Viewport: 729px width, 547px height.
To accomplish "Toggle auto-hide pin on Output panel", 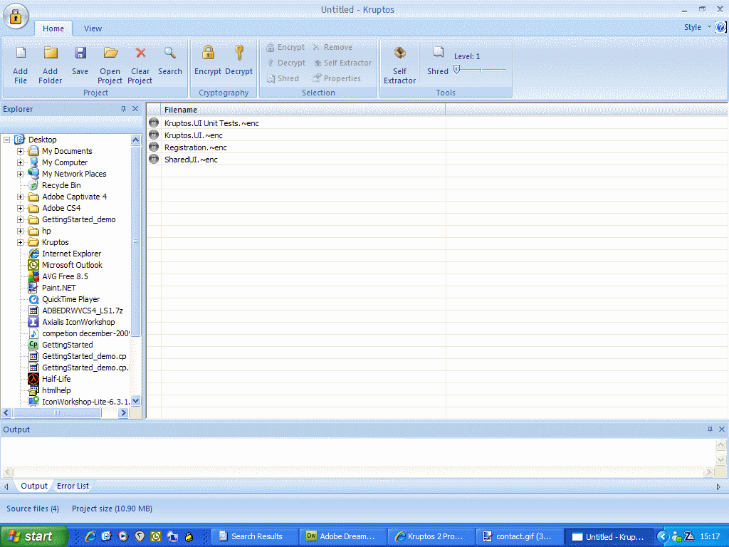I will coord(710,429).
